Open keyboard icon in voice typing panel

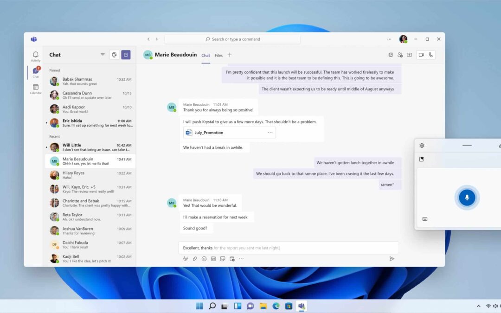coord(424,219)
